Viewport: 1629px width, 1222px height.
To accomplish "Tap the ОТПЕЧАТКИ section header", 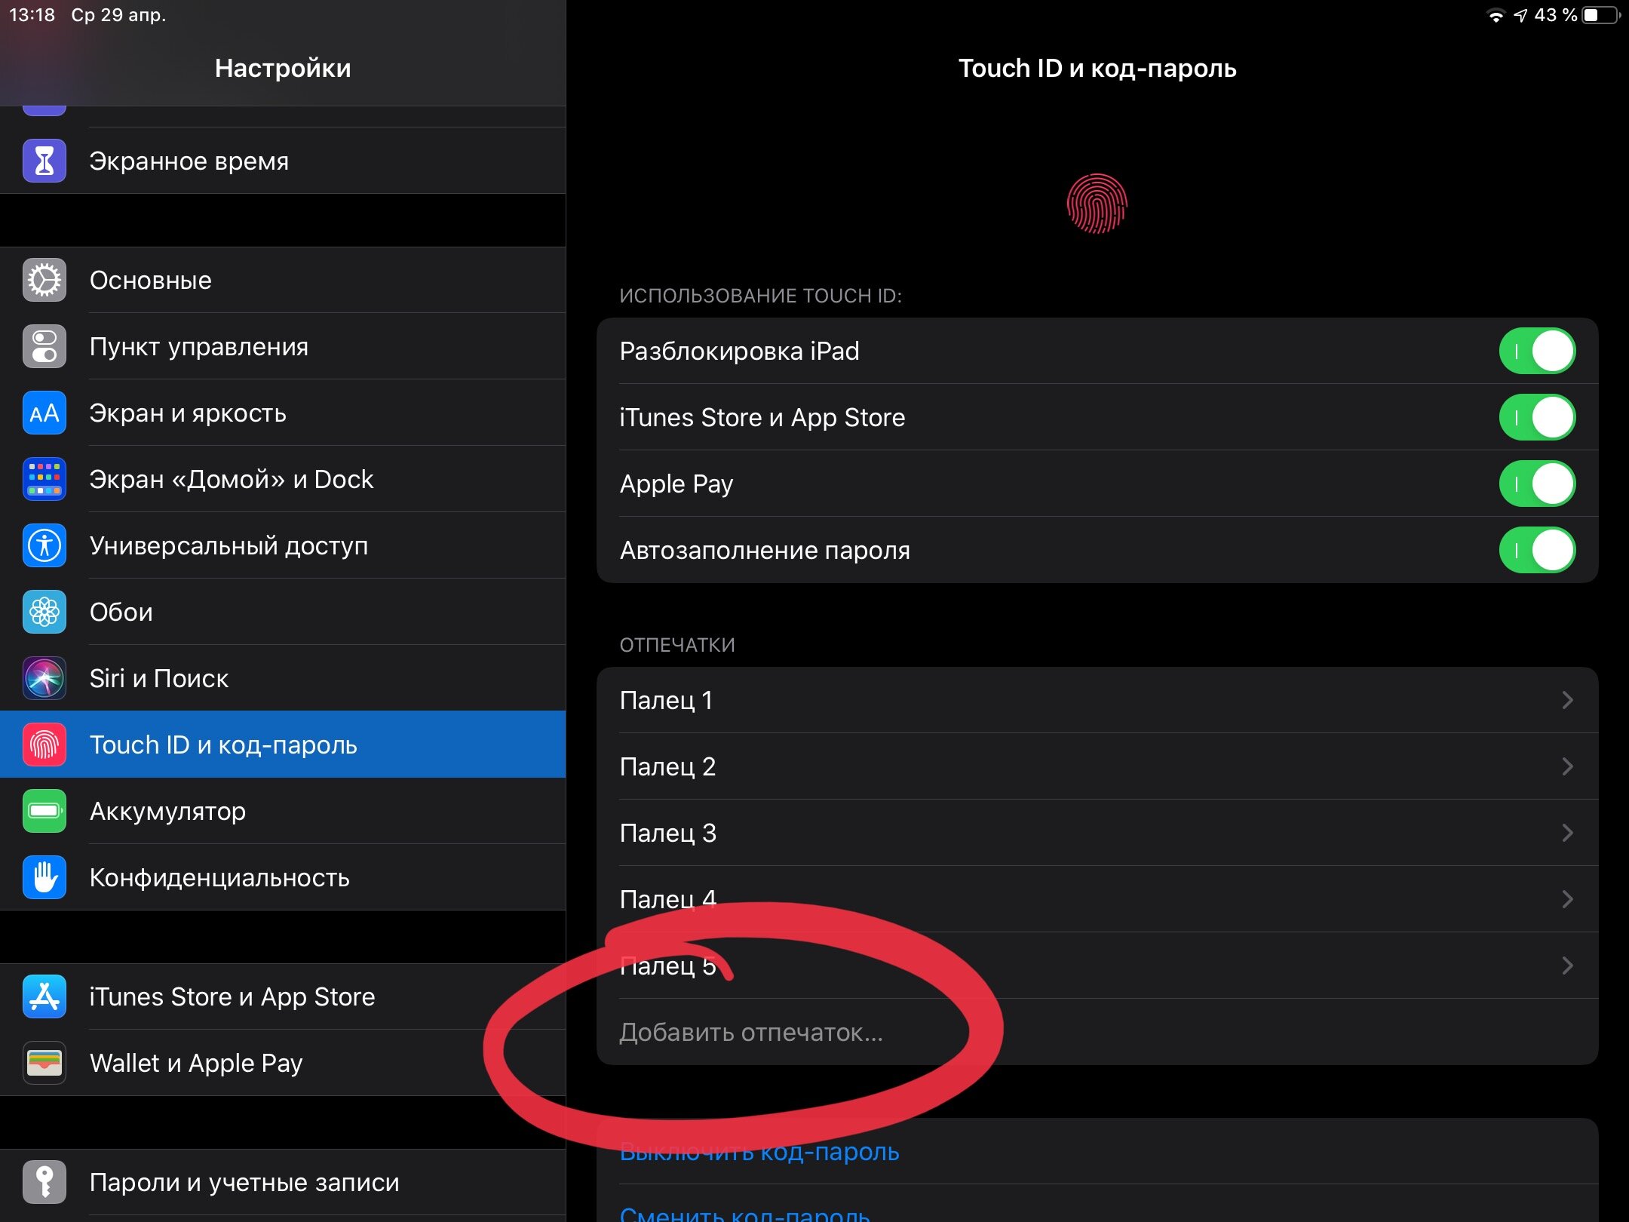I will pos(677,645).
